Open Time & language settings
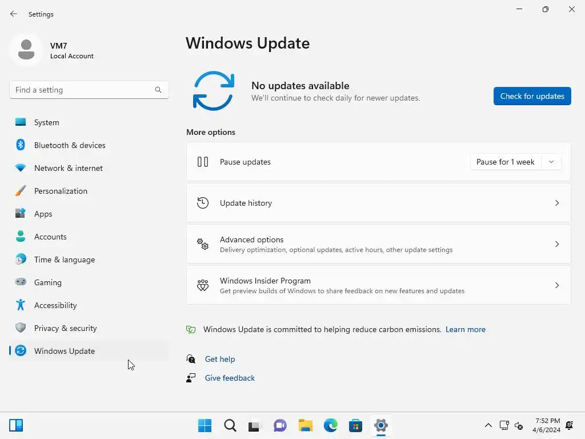Image resolution: width=585 pixels, height=439 pixels. [89, 260]
